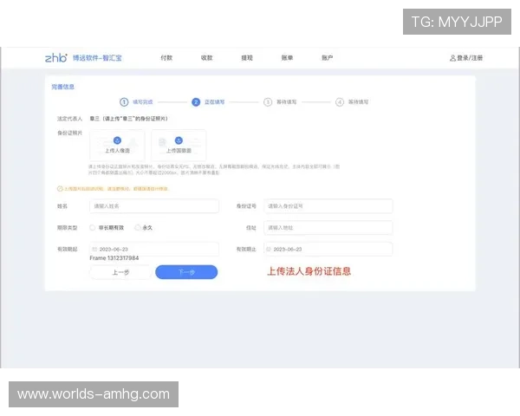Image resolution: width=520 pixels, height=416 pixels.
Task: Open the 收款 menu item
Action: (x=206, y=58)
